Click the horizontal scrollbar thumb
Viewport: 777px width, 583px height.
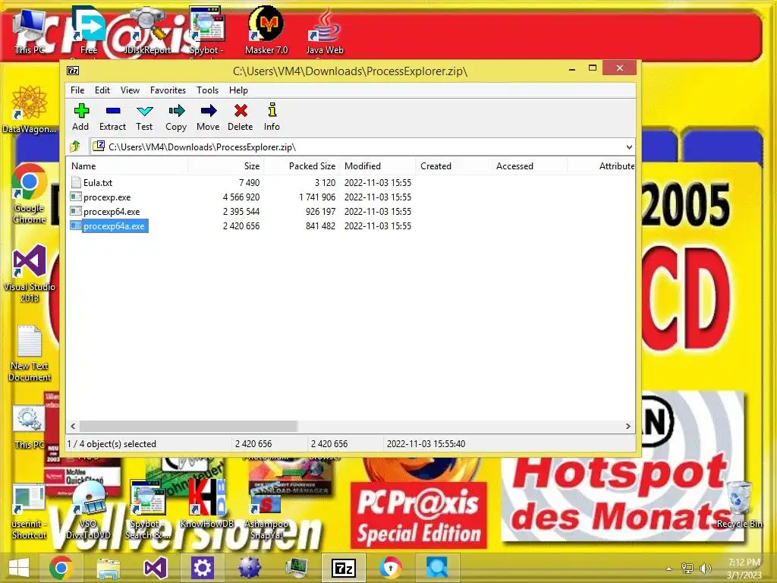(x=188, y=426)
